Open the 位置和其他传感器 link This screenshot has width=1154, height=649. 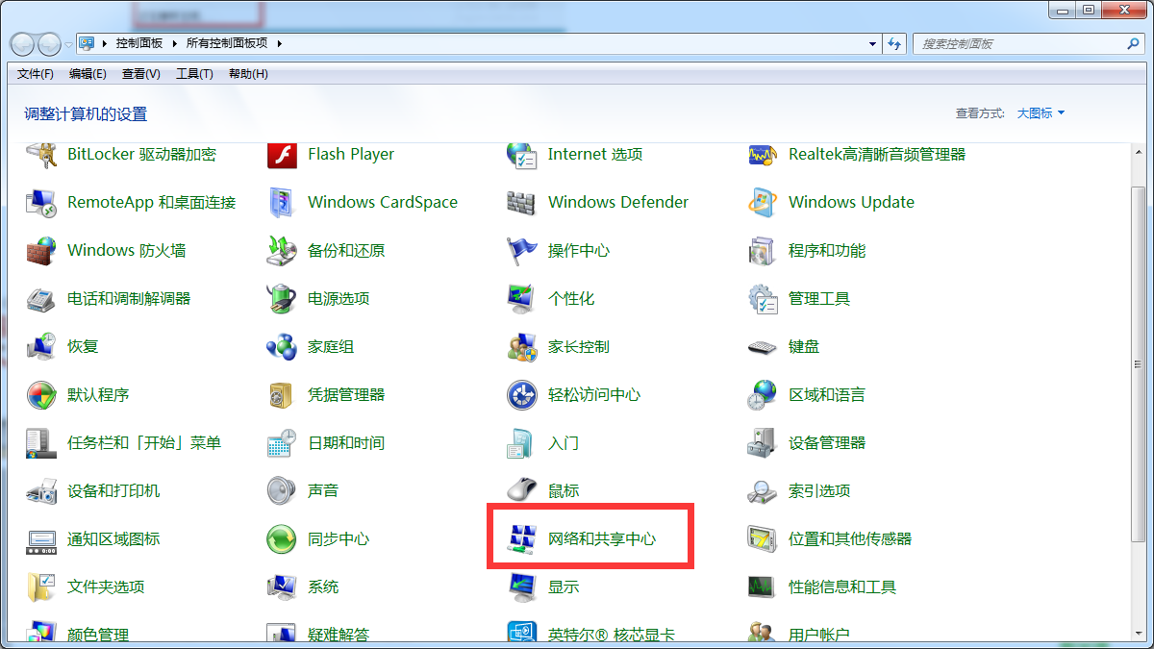tap(850, 539)
